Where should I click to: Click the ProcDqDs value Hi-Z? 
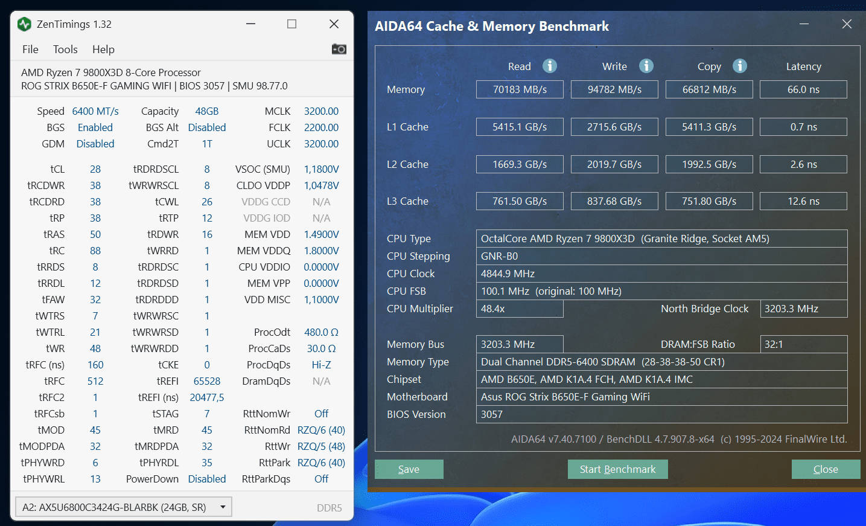coord(321,365)
